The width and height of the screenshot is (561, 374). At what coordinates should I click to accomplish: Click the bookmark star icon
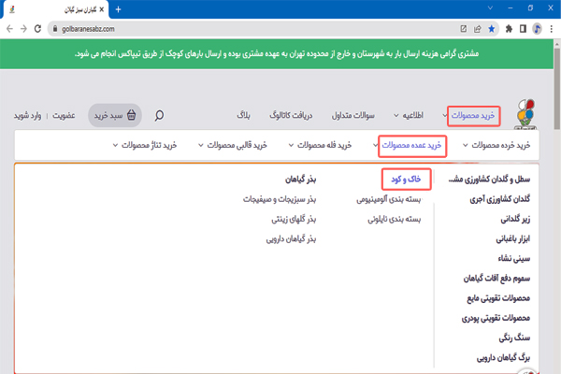click(x=492, y=29)
